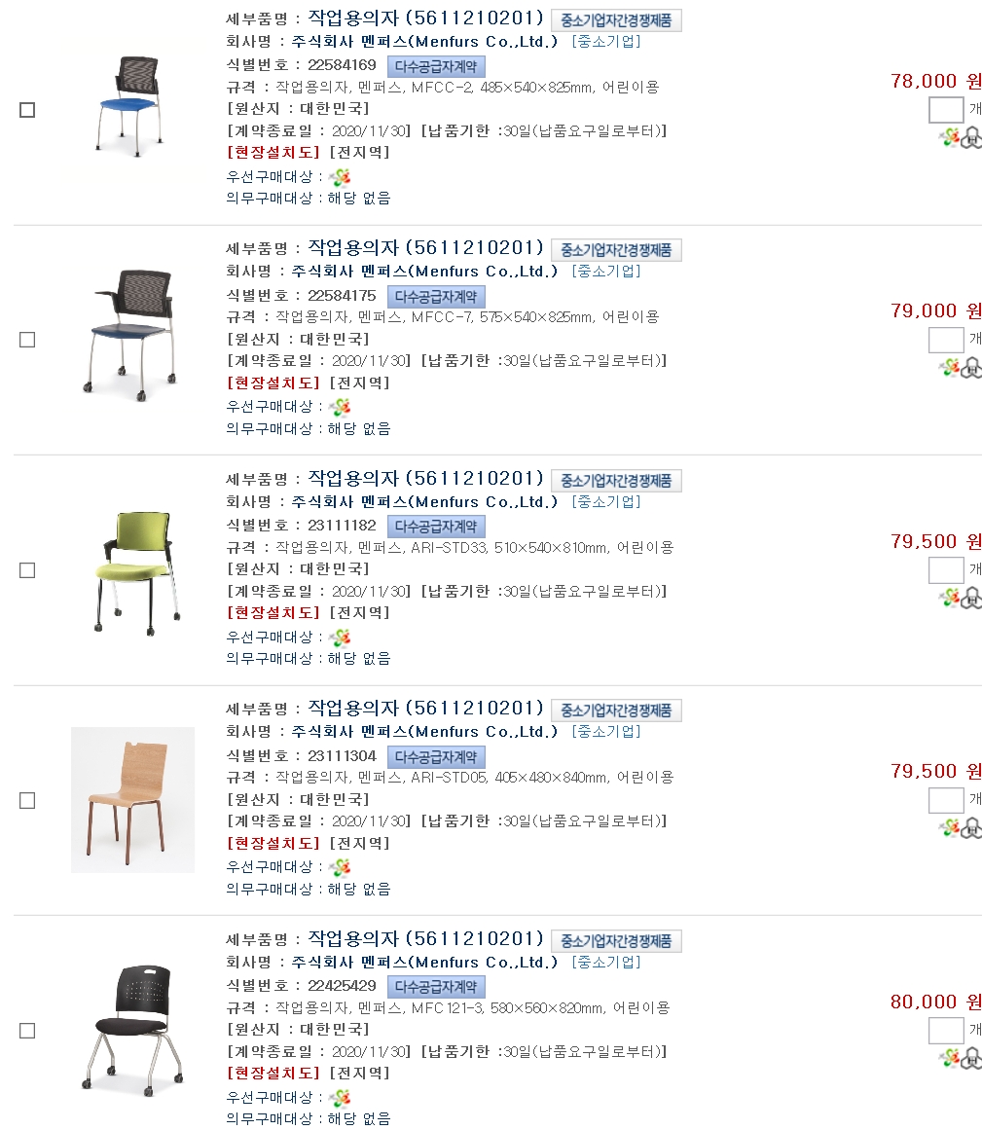Click 중소기업자간경쟁제품 badge on the ARI-STD05 item
The height and width of the screenshot is (1130, 982).
pos(616,711)
